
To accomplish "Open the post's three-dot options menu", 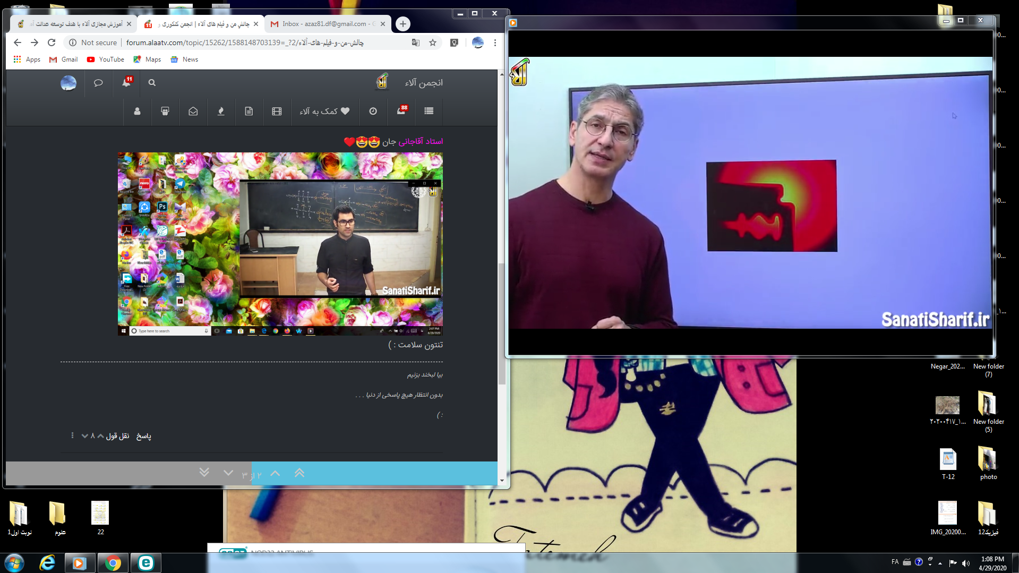I will point(72,435).
